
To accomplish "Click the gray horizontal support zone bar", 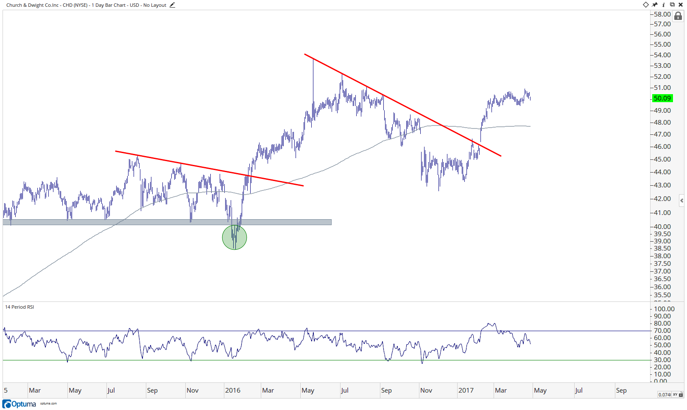I will (167, 222).
